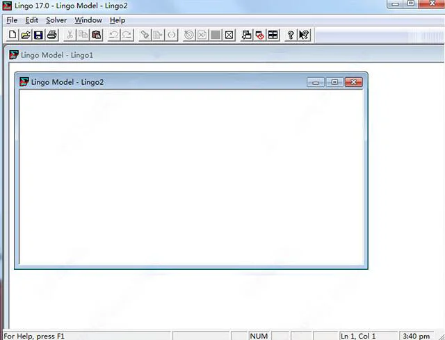The image size is (445, 340).
Task: Cut selection with the scissors icon
Action: click(x=70, y=35)
